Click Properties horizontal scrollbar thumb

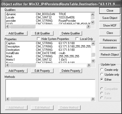tap(23, 65)
